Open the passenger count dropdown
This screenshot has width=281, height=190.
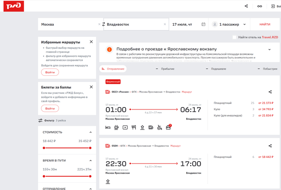pyautogui.click(x=229, y=24)
